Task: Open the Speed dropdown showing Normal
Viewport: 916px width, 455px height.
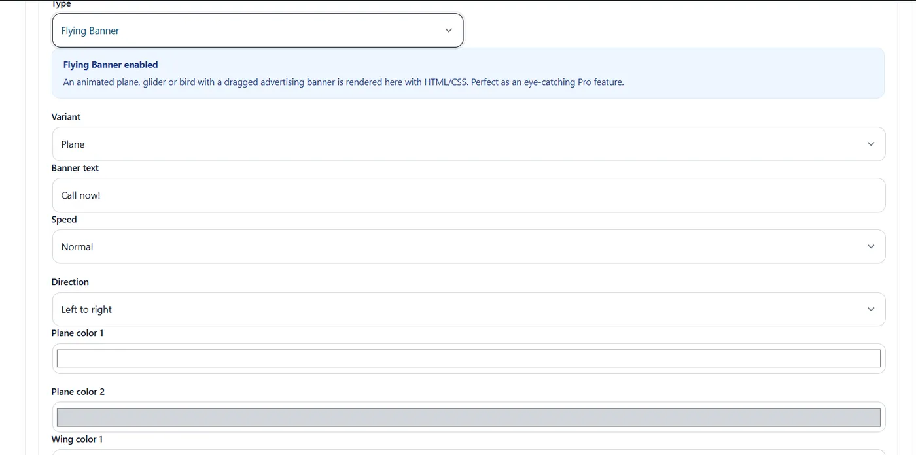Action: 468,246
